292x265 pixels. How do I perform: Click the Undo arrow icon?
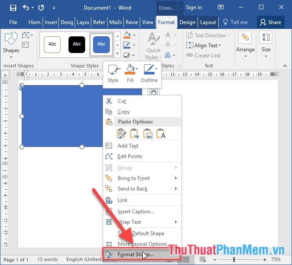click(26, 8)
